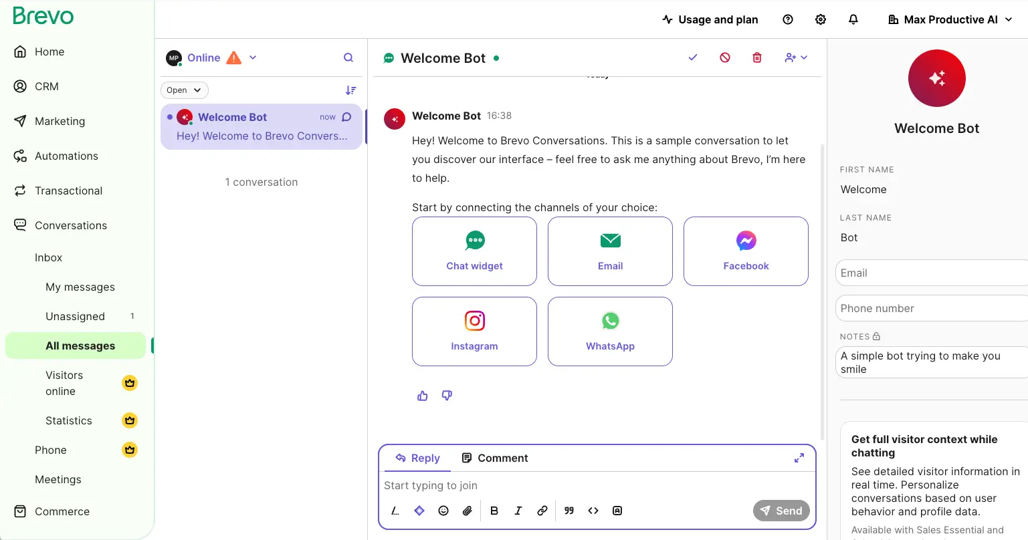Toggle bold formatting in the reply box
This screenshot has height=540, width=1028.
[x=494, y=510]
